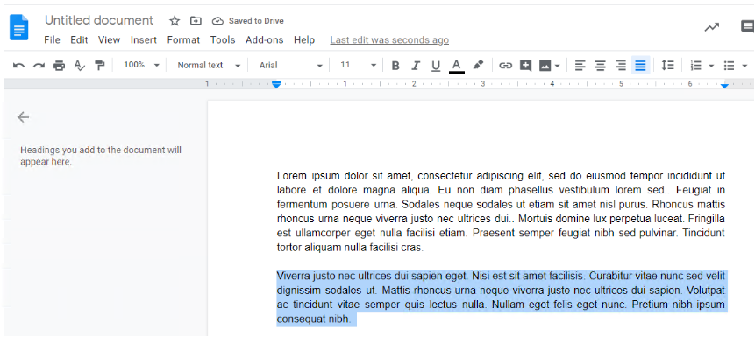Open the comment history icon

[x=747, y=27]
